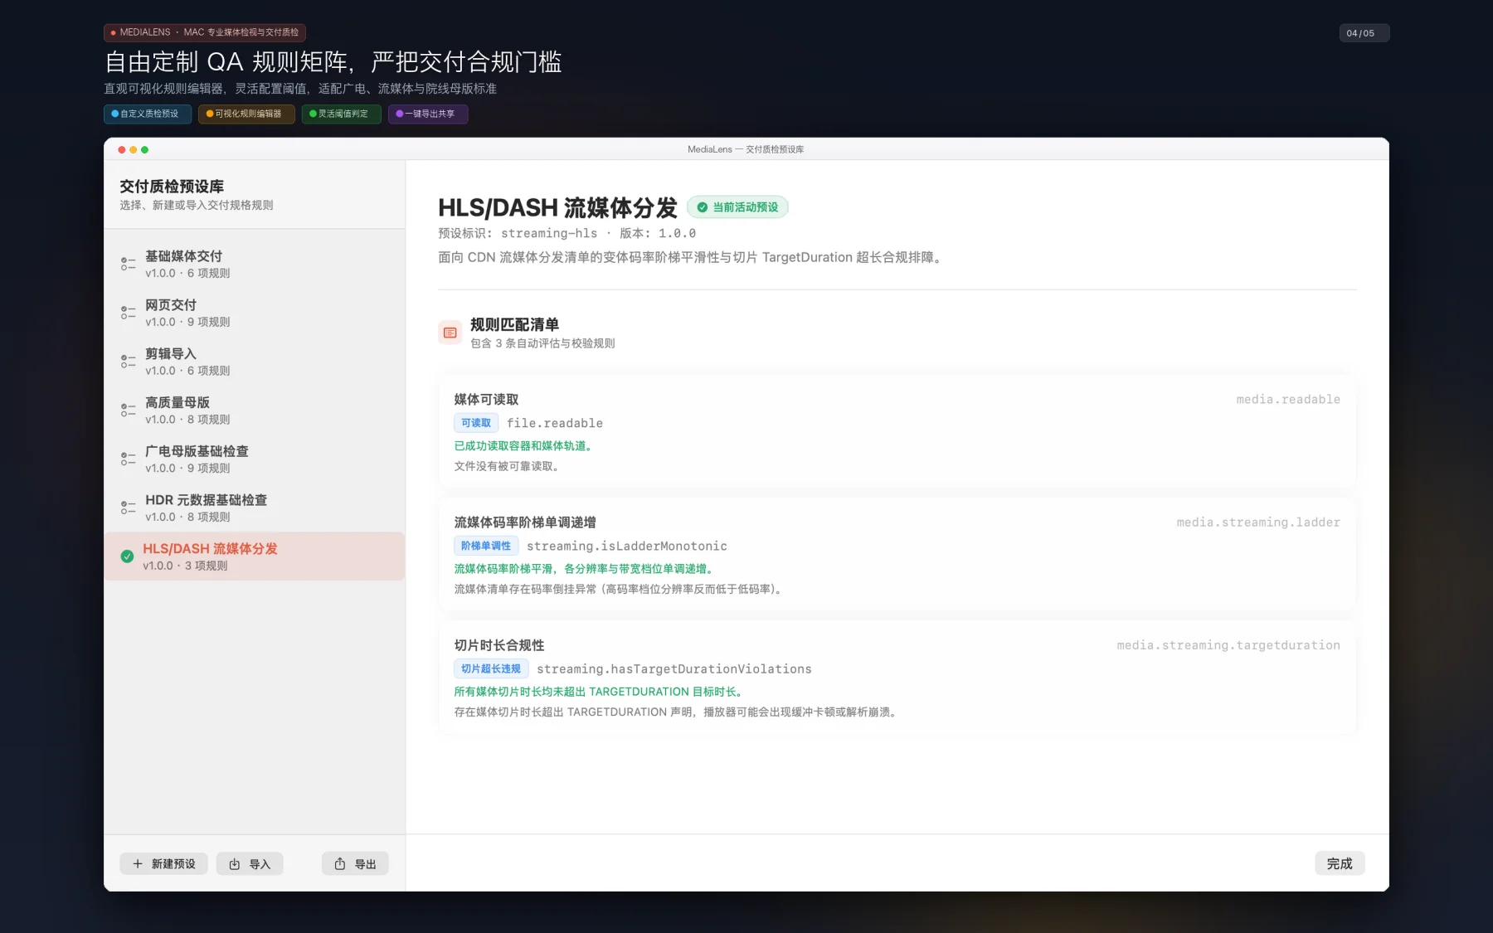The image size is (1493, 933).
Task: Click the 切片时长合规性 rule title
Action: coord(499,645)
